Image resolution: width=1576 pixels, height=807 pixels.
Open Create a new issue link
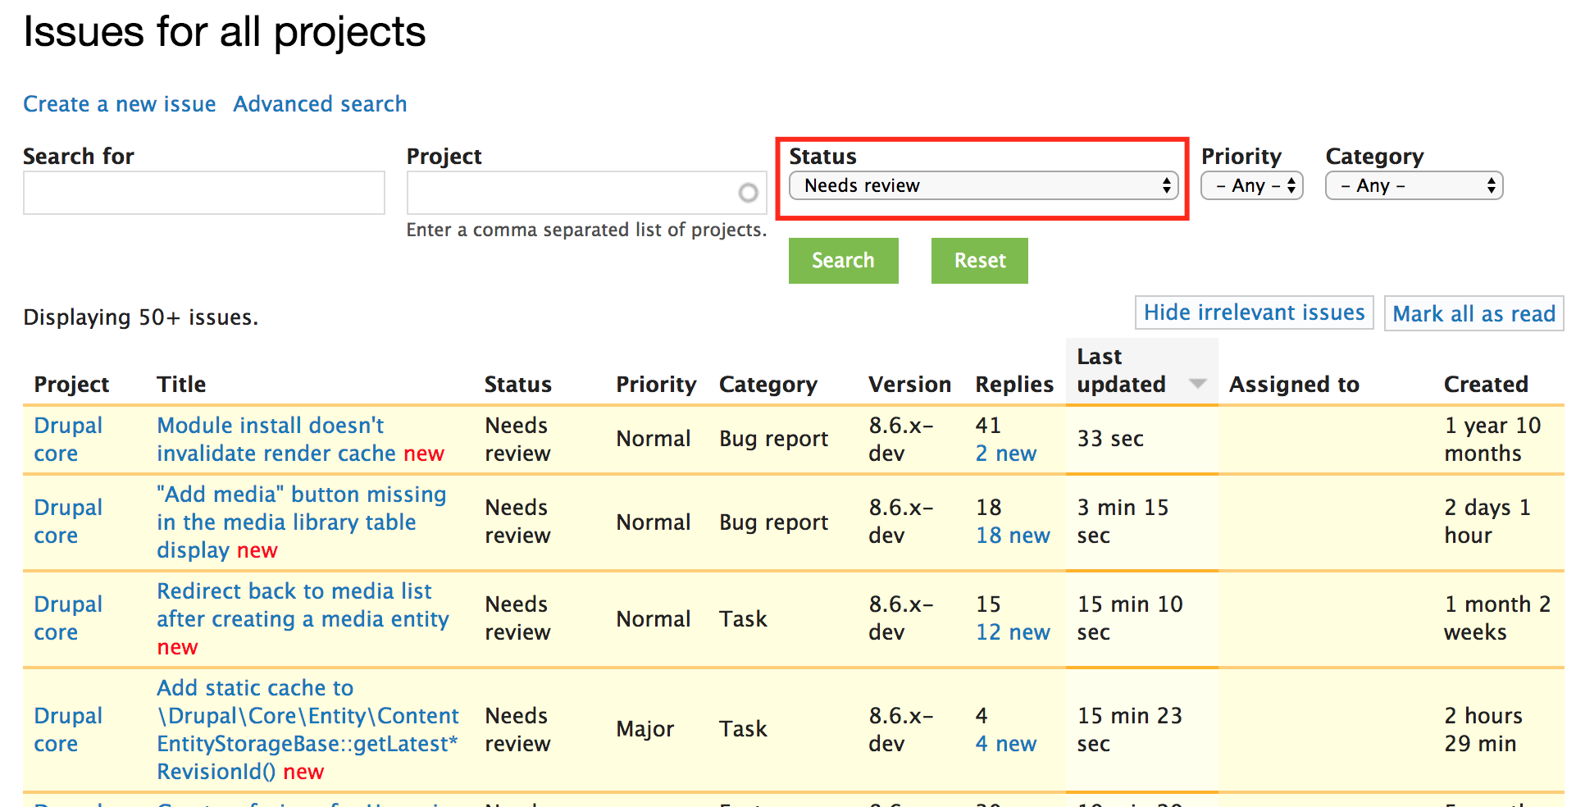point(120,104)
